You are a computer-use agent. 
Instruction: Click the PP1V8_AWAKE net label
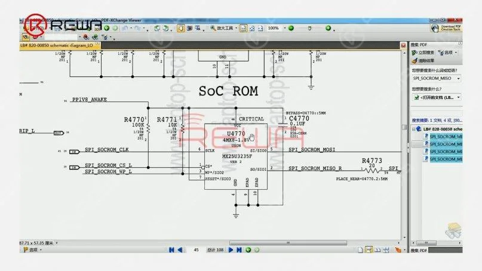(89, 100)
